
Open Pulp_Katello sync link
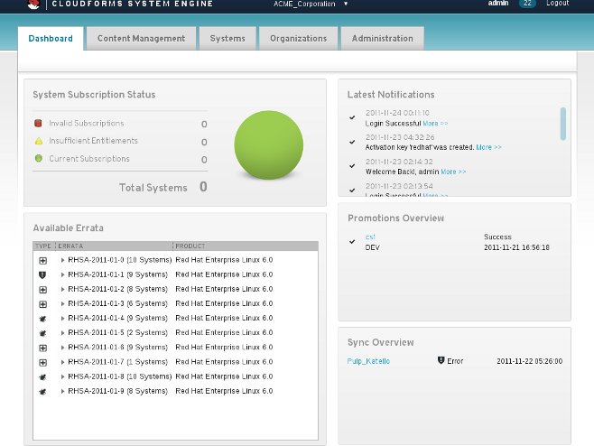(x=368, y=361)
